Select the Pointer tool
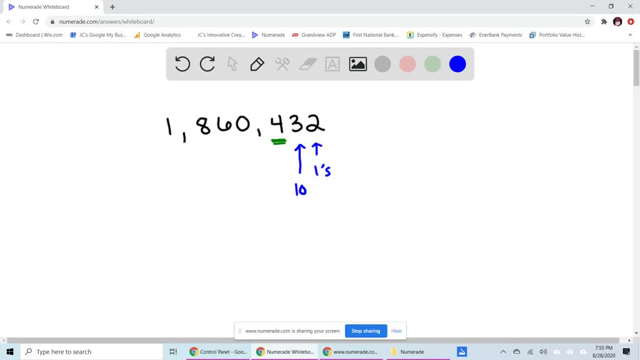This screenshot has height=360, width=640. click(x=232, y=64)
